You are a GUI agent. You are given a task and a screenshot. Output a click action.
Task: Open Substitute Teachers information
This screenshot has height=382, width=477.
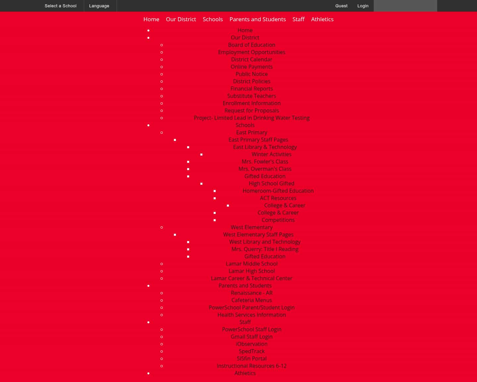tap(251, 96)
